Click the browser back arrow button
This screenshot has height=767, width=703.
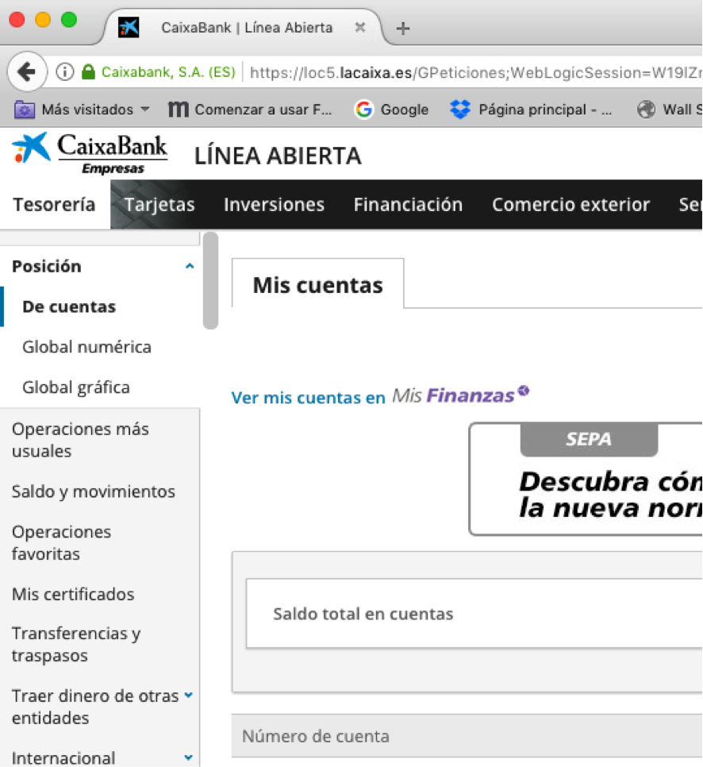[x=28, y=72]
